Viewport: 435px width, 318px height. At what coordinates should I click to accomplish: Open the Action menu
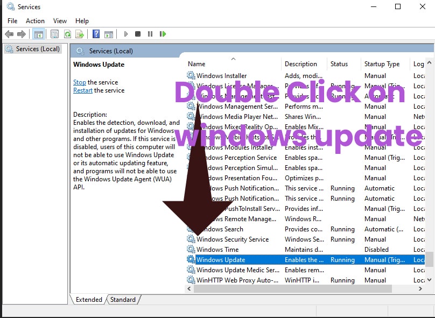pyautogui.click(x=35, y=21)
